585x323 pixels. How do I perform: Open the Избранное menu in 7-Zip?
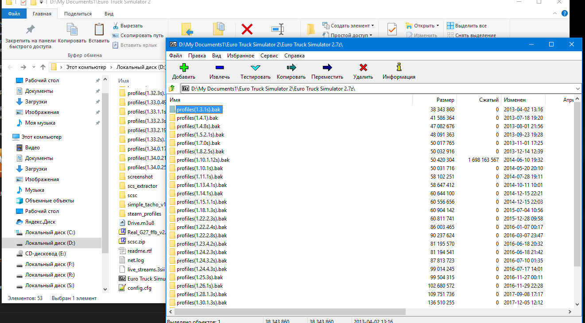tap(240, 56)
